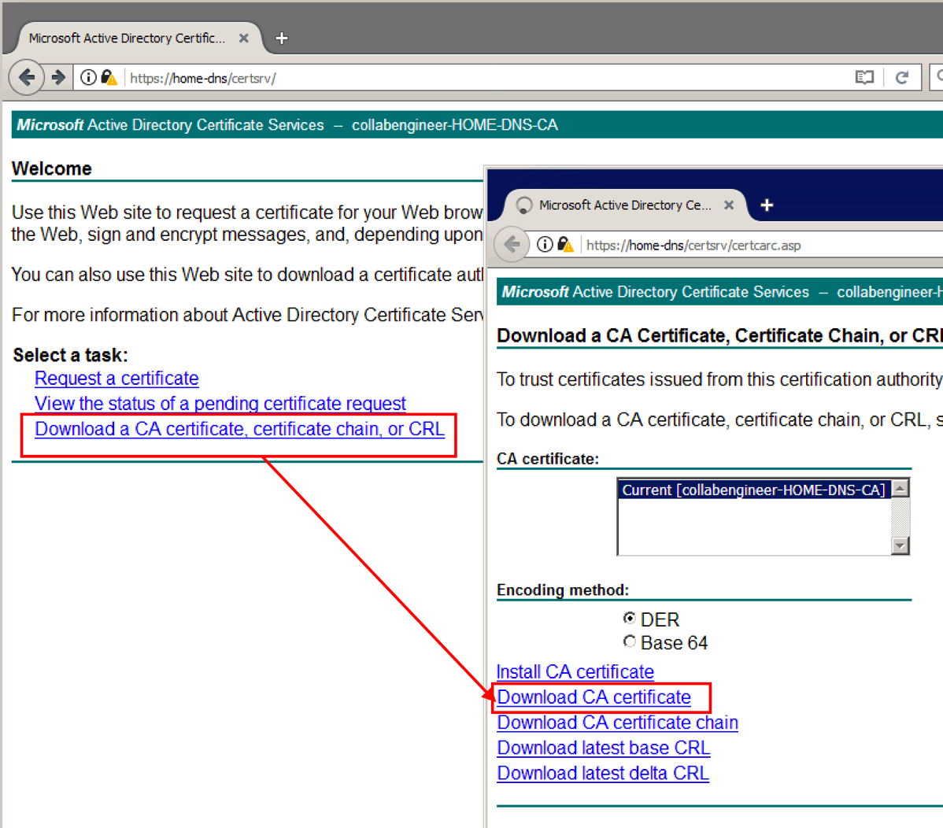The width and height of the screenshot is (943, 828).
Task: Switch to the Microsoft Active Directory Certific... tab
Action: 126,38
